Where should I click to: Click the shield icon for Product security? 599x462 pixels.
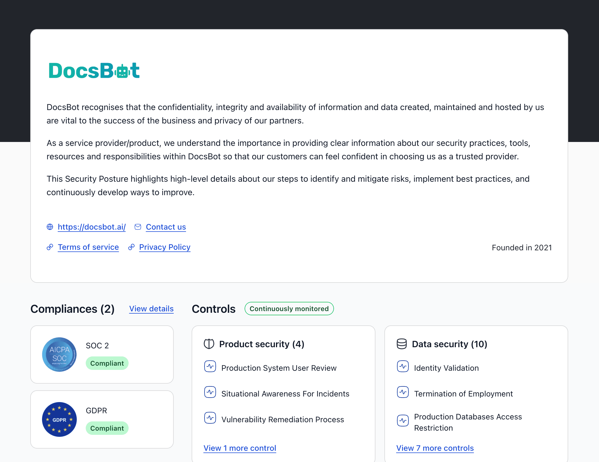(209, 344)
